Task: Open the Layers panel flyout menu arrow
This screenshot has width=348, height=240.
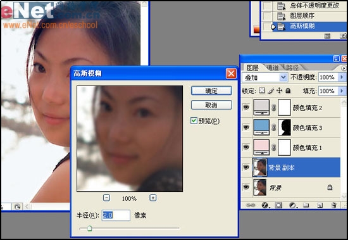Action: (344, 68)
